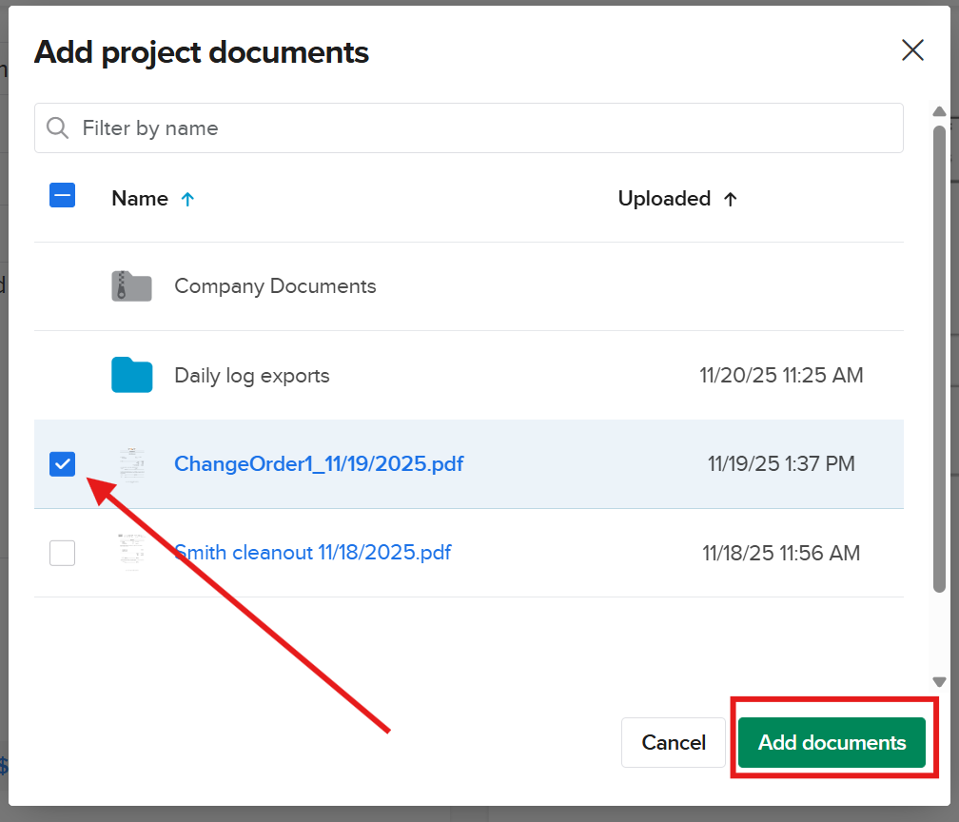Viewport: 959px width, 822px height.
Task: Open ChangeOrder1_11/19/2025.pdf link
Action: 319,464
